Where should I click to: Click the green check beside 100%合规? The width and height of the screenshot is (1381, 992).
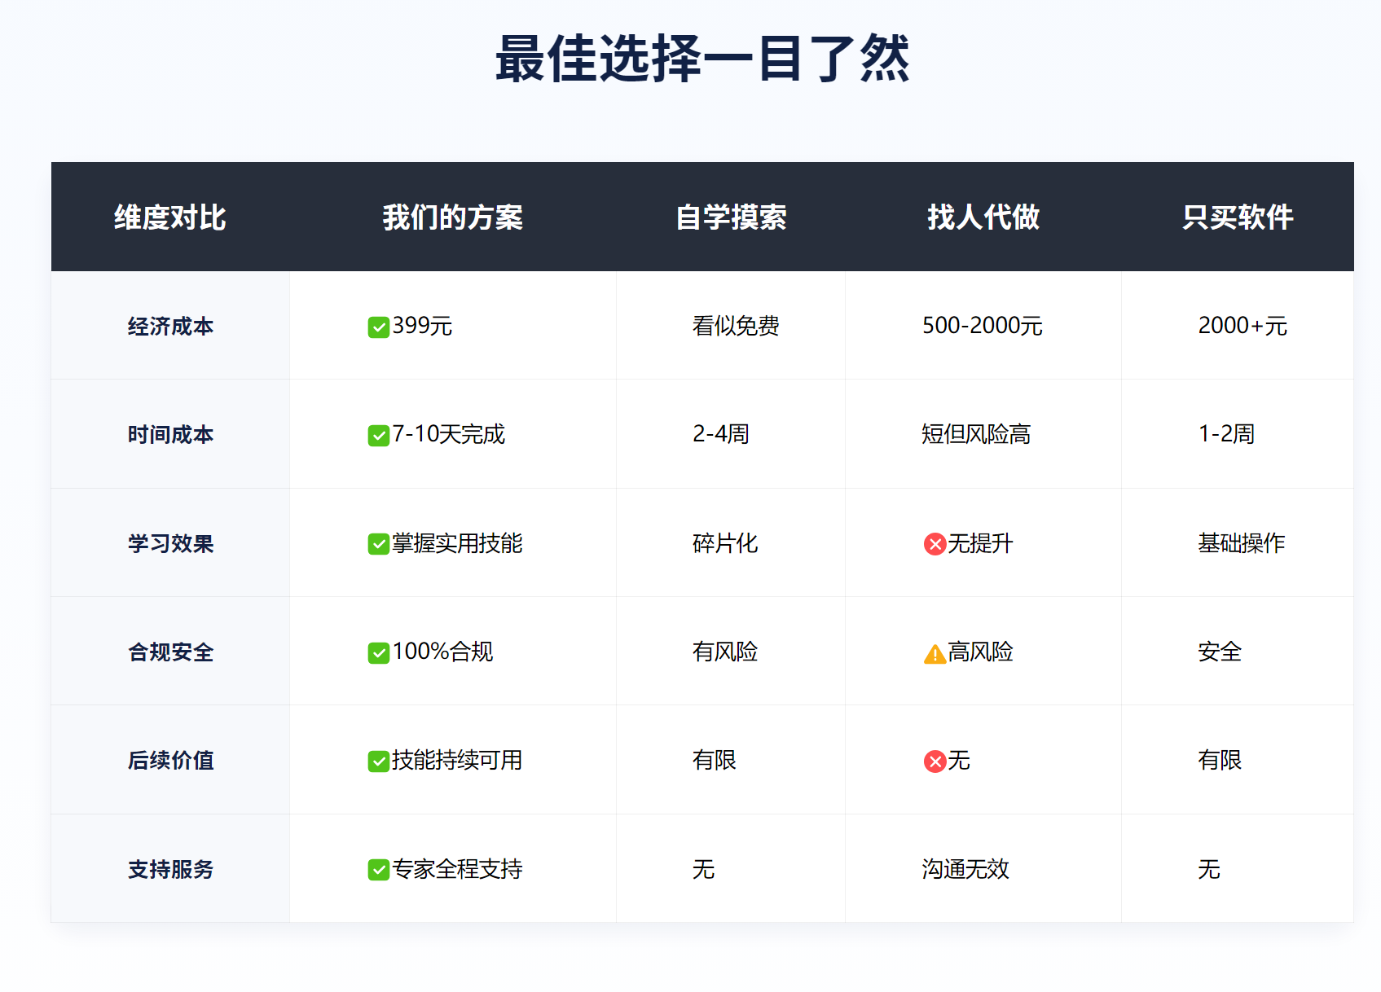click(x=378, y=653)
